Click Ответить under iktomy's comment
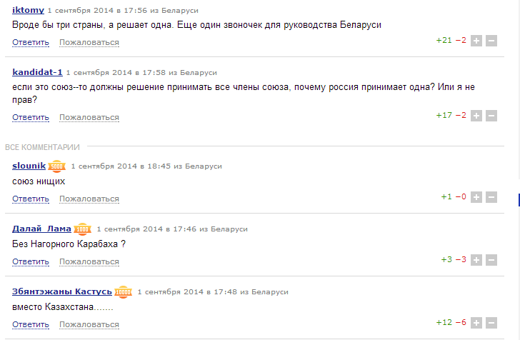520x340 pixels. pos(31,42)
